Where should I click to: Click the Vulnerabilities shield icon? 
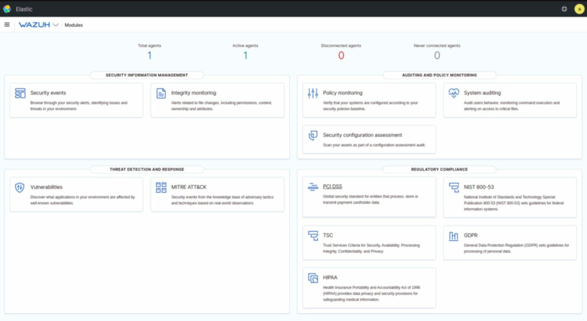20,187
